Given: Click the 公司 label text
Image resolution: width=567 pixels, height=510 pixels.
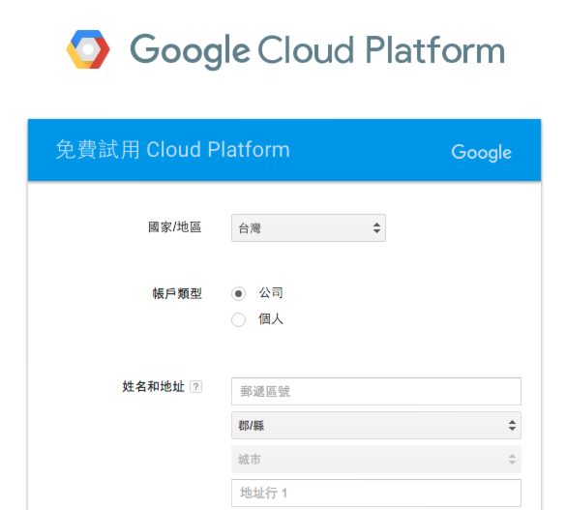Looking at the screenshot, I should (x=271, y=292).
